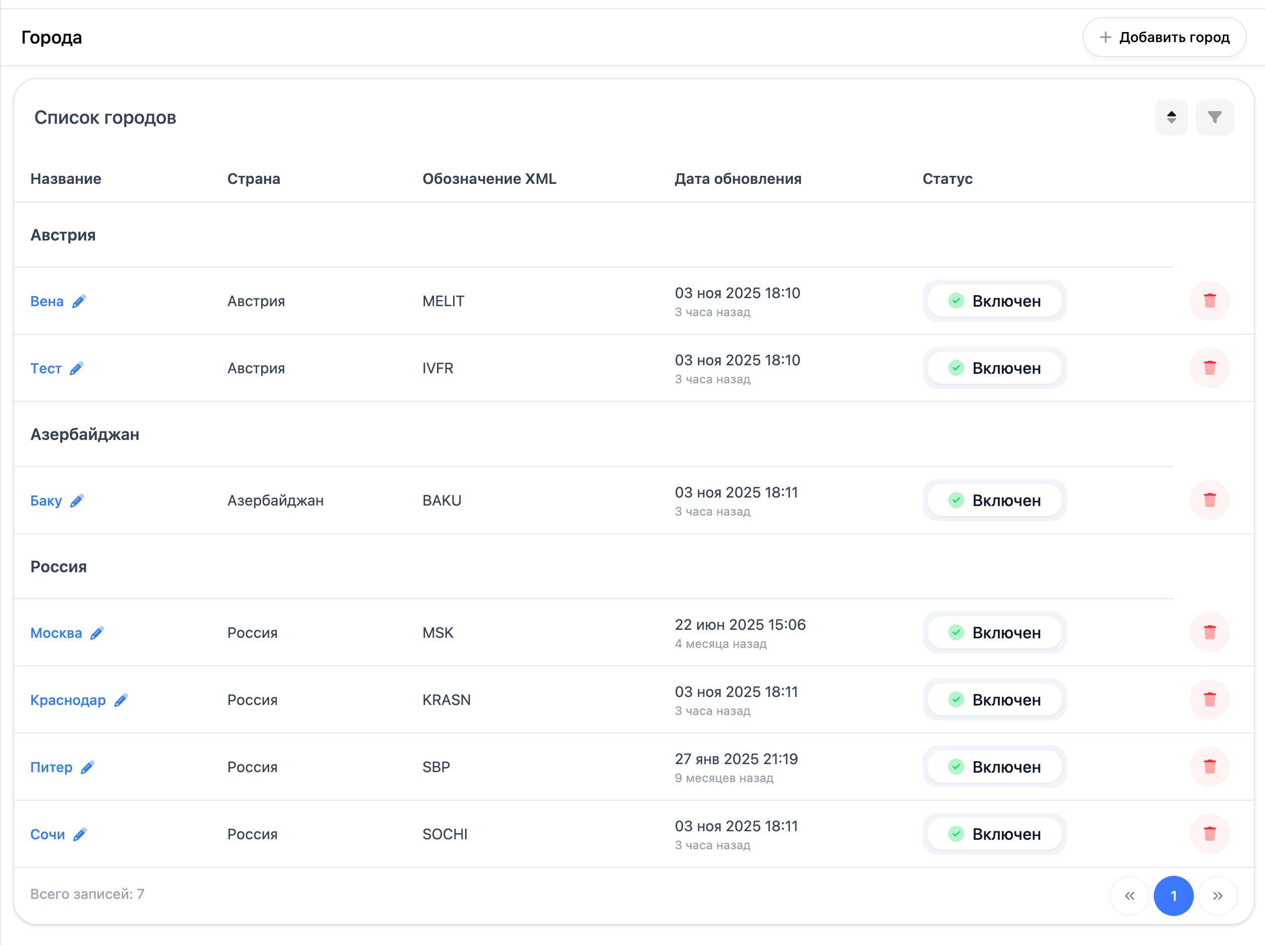Collapse the Австрия country group header
The height and width of the screenshot is (945, 1265).
(x=63, y=235)
